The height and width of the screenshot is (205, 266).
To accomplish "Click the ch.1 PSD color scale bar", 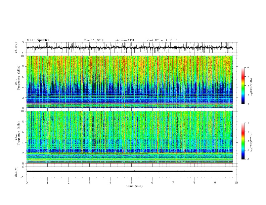I will point(243,85).
